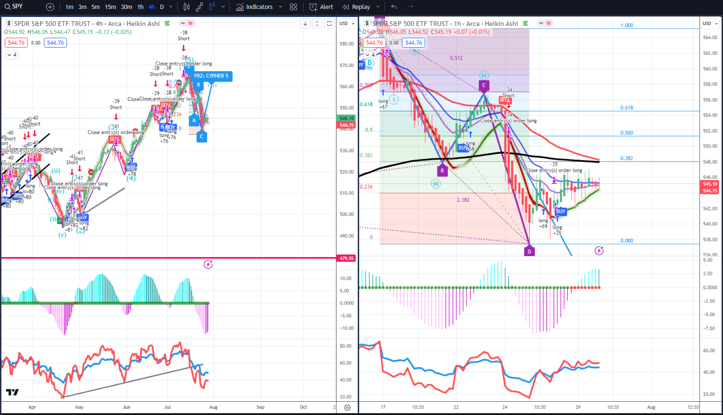Screen dimensions: 723x415
Task: Click the 4h chart buy price 544.76
Action: [x=55, y=43]
